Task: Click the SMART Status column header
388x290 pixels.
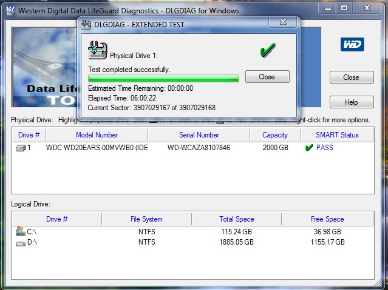Action: tap(337, 135)
